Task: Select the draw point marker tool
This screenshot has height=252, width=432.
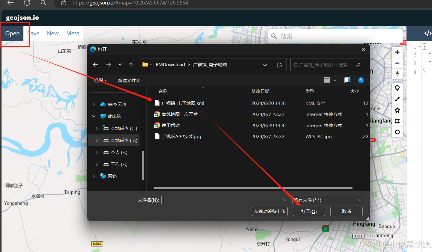Action: click(397, 88)
